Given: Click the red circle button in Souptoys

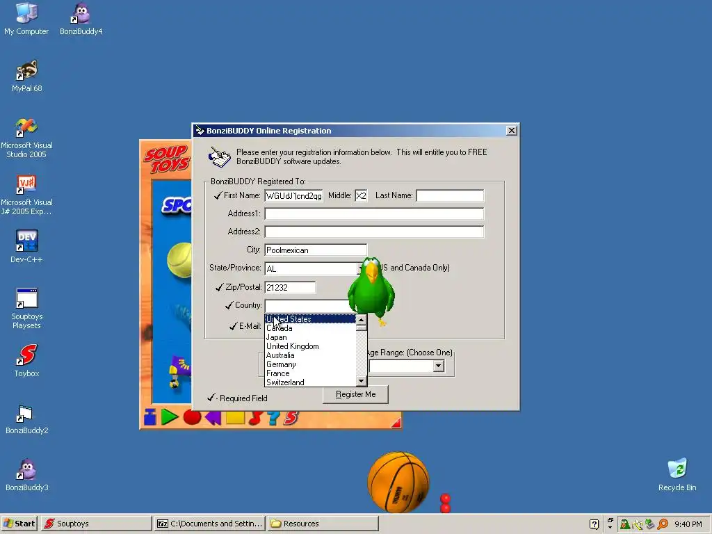Looking at the screenshot, I should tap(192, 417).
